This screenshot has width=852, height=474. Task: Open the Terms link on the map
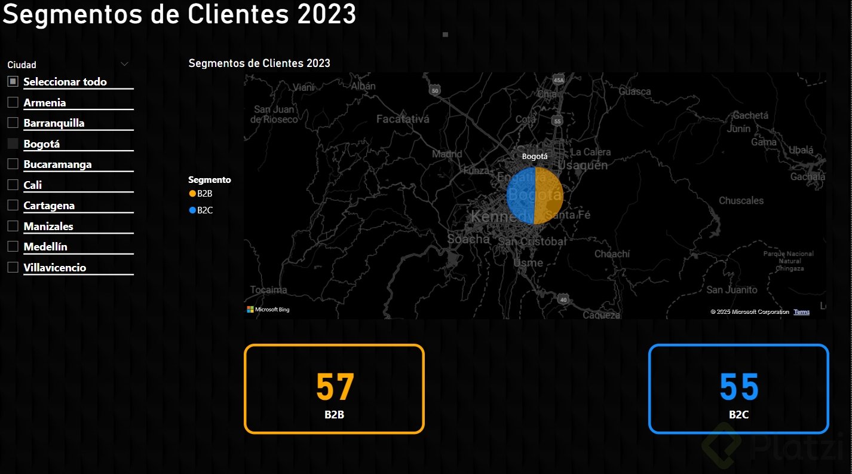(x=802, y=312)
